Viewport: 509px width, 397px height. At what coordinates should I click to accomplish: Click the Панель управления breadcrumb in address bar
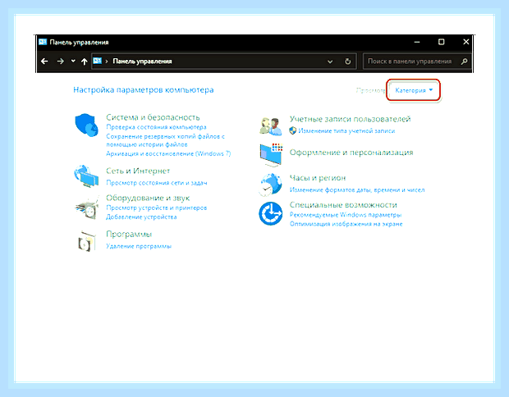click(x=142, y=62)
